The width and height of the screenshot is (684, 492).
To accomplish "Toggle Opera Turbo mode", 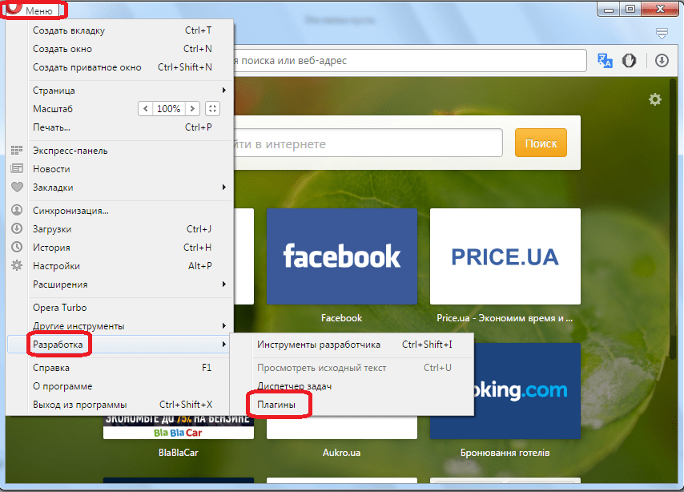I will click(x=59, y=308).
